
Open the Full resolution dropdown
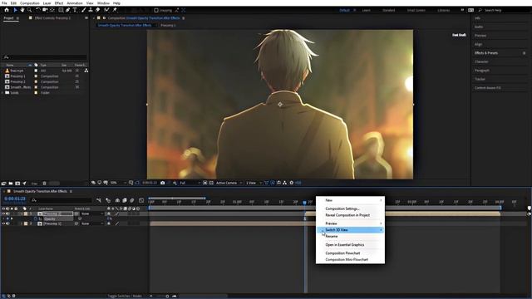(x=190, y=183)
